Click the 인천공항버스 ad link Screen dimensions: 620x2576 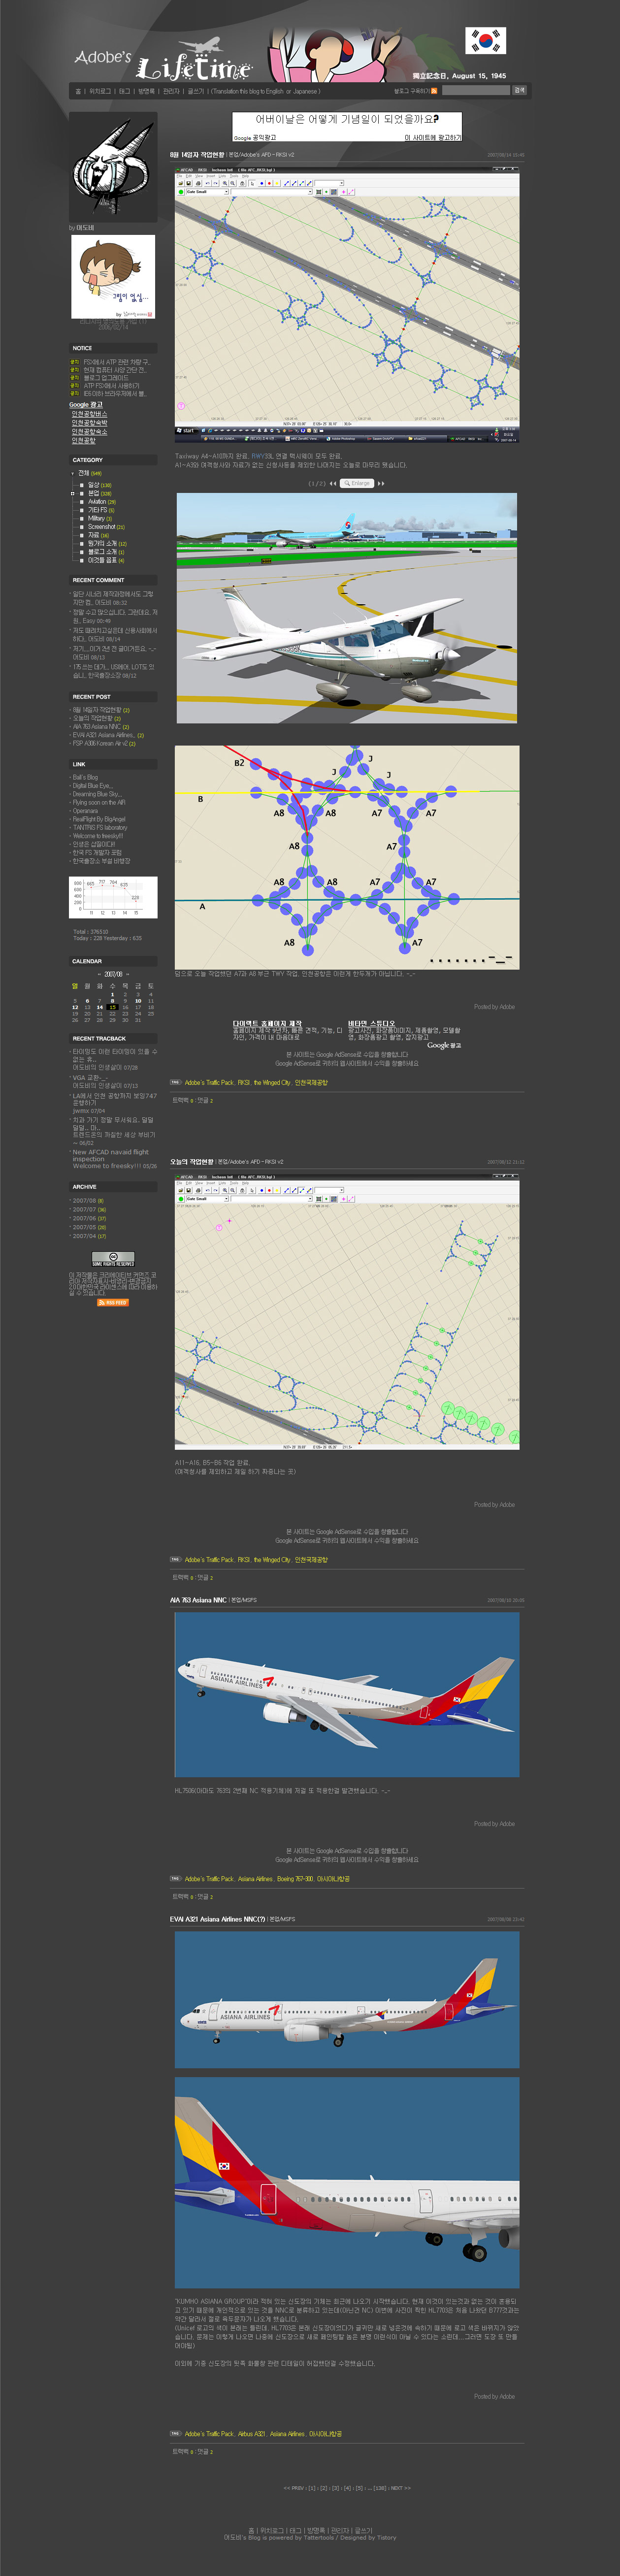89,414
